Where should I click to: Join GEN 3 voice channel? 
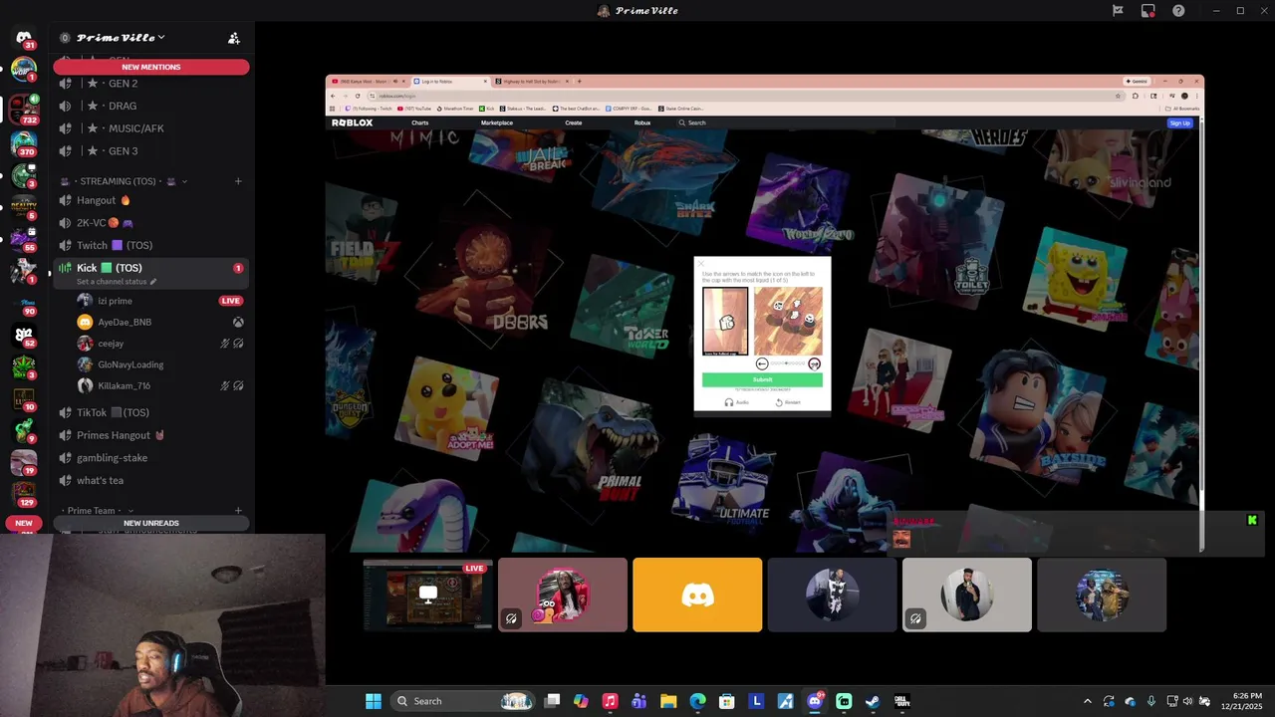pyautogui.click(x=150, y=151)
